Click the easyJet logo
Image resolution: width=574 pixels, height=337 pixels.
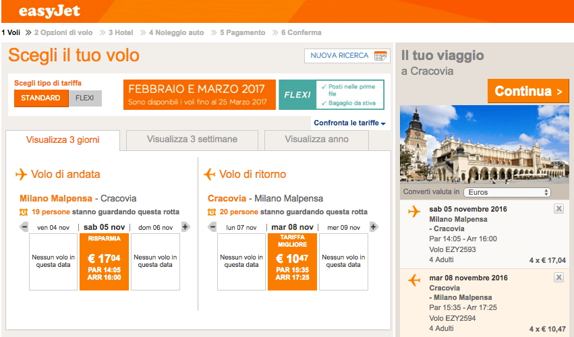click(52, 11)
